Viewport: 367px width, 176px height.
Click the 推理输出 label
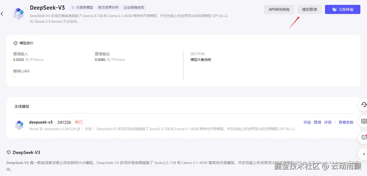[x=102, y=54]
